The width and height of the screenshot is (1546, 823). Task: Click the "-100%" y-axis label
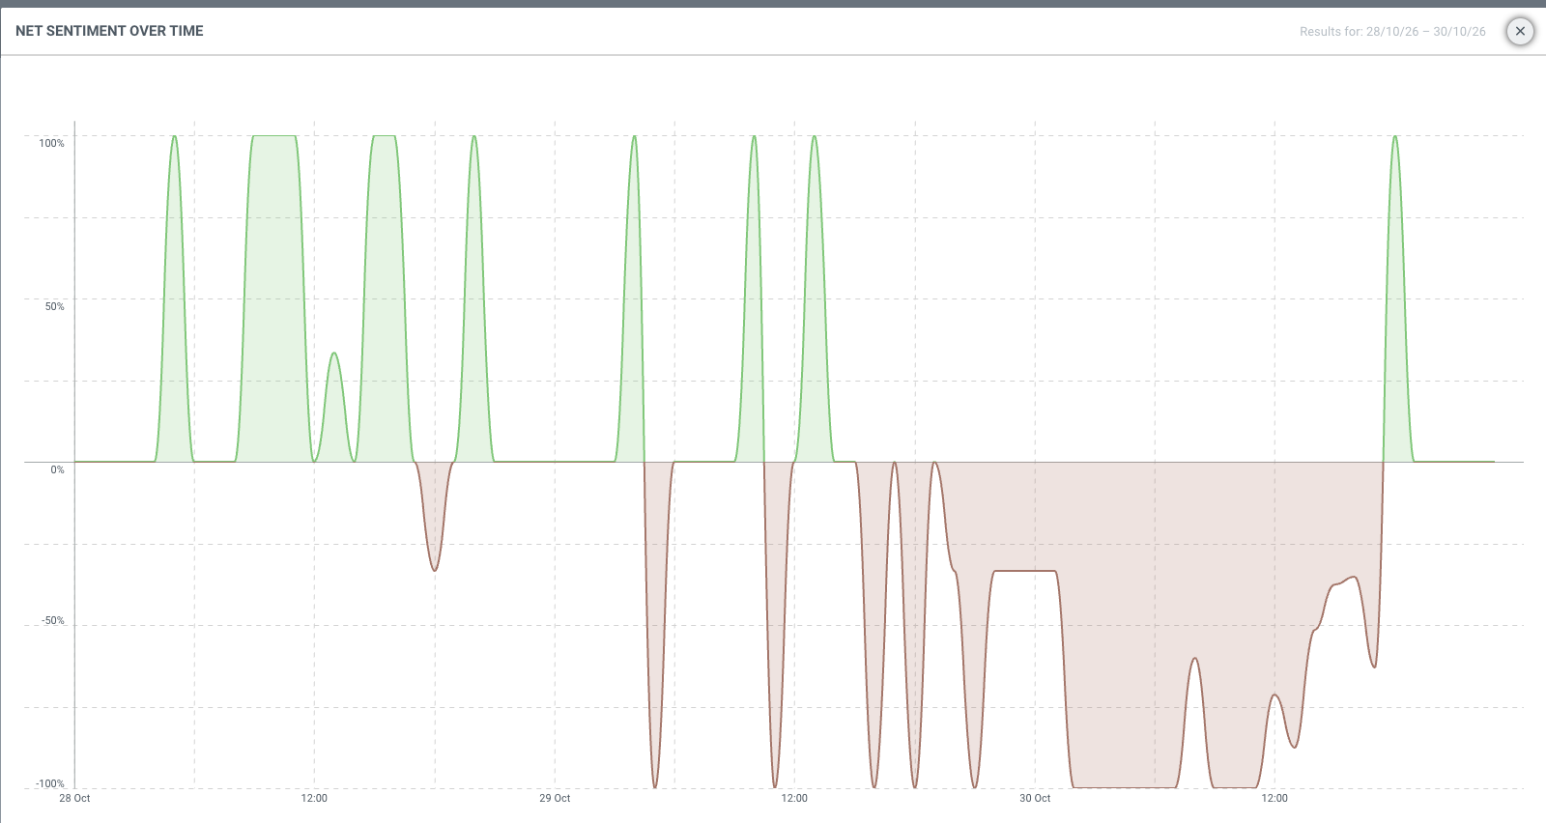(50, 783)
